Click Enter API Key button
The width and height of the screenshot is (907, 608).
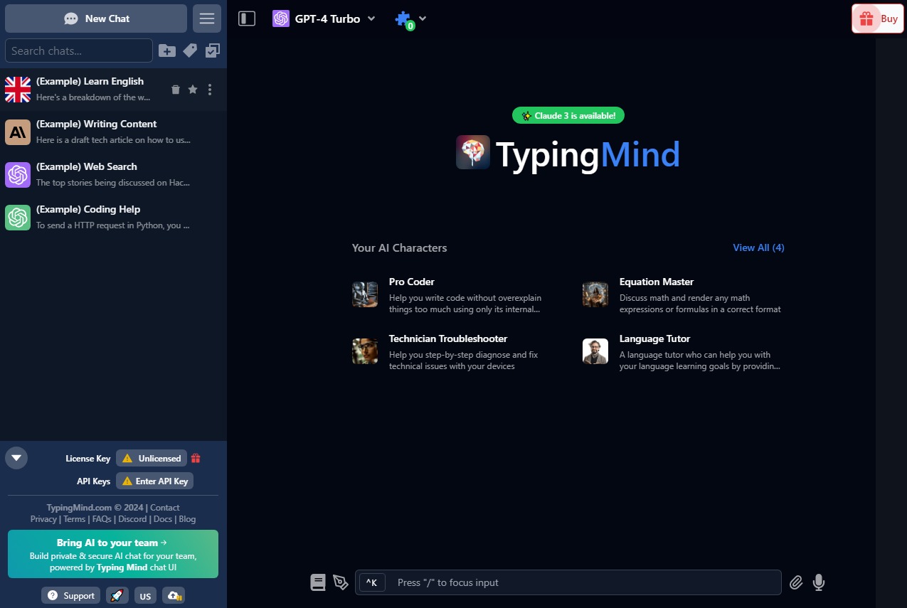click(154, 481)
